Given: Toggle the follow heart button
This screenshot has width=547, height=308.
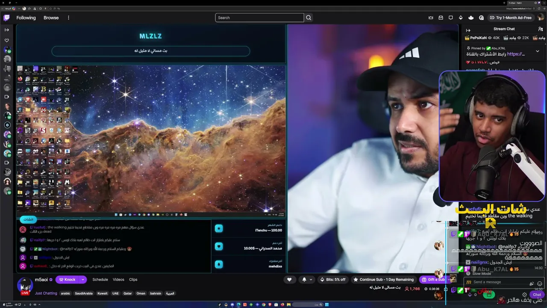Looking at the screenshot, I should tap(289, 279).
